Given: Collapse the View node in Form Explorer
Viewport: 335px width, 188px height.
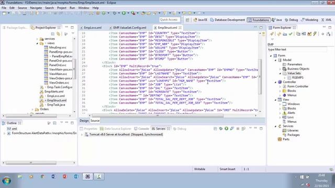Looking at the screenshot, I should [276, 100].
